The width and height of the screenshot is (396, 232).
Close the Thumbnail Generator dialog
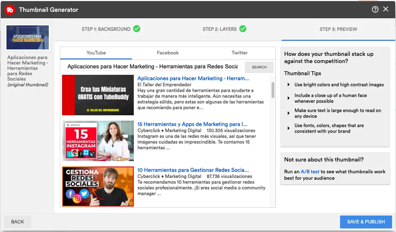(386, 9)
